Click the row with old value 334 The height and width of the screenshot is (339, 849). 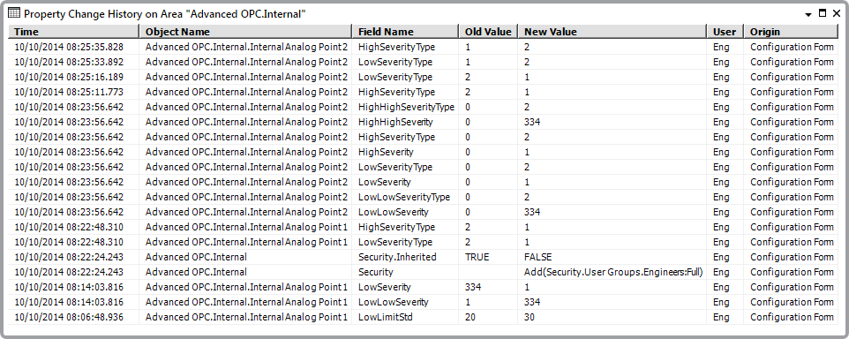click(x=423, y=287)
